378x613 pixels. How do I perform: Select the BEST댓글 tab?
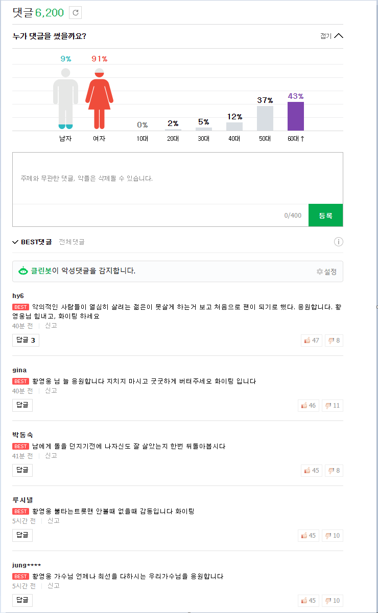click(x=32, y=242)
